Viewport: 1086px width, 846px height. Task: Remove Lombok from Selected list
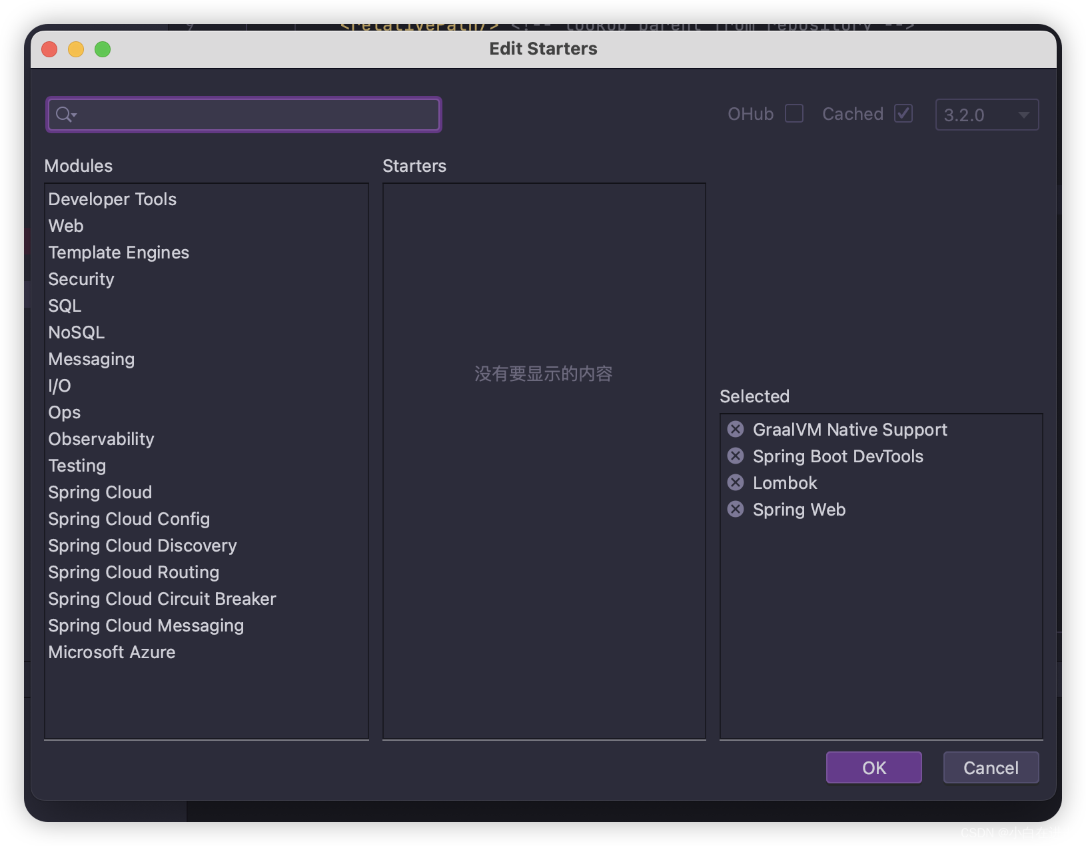[736, 482]
